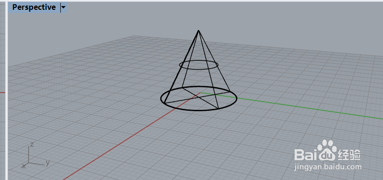Open the Perspective viewport dropdown arrow

coord(64,7)
